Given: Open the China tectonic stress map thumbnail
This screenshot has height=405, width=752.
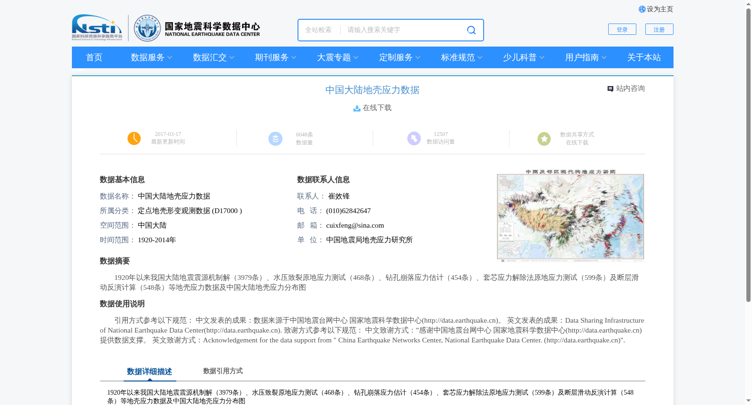Looking at the screenshot, I should point(571,215).
